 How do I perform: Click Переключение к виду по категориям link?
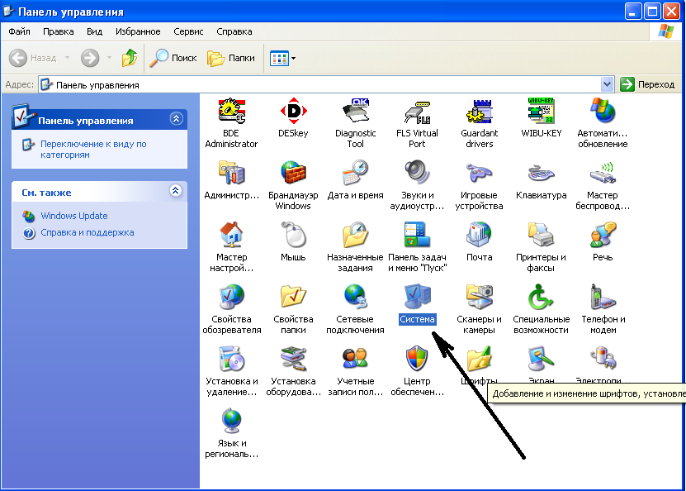point(93,150)
